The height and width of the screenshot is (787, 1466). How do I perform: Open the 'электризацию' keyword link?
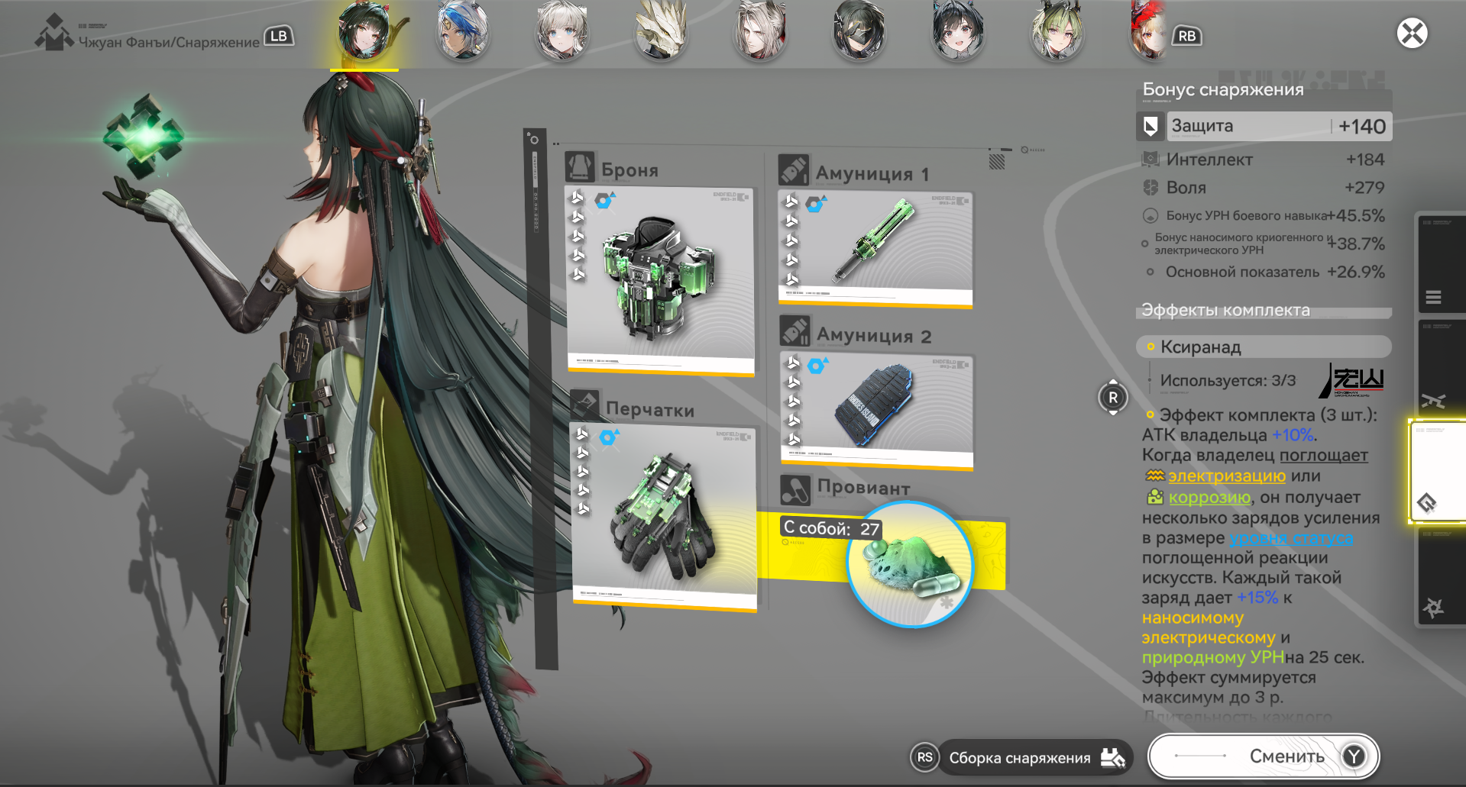tap(1226, 476)
